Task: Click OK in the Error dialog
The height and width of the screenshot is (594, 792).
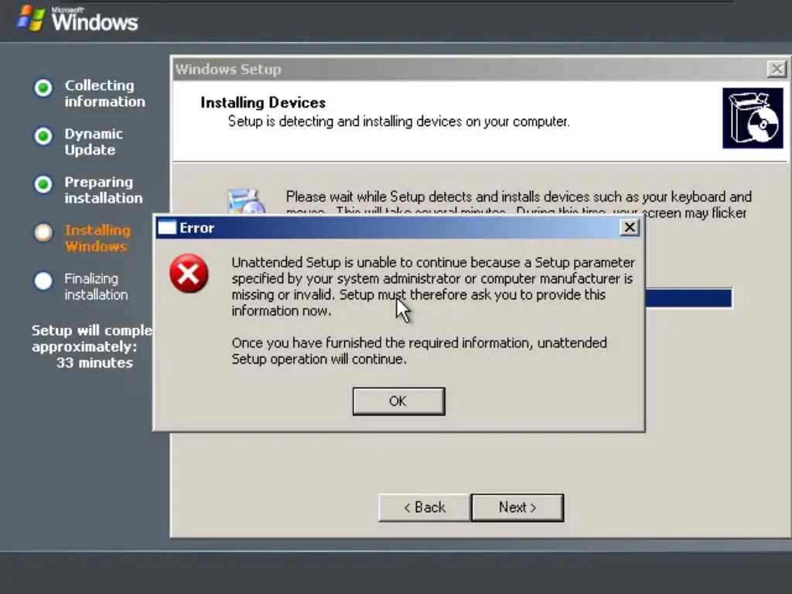Action: (398, 401)
